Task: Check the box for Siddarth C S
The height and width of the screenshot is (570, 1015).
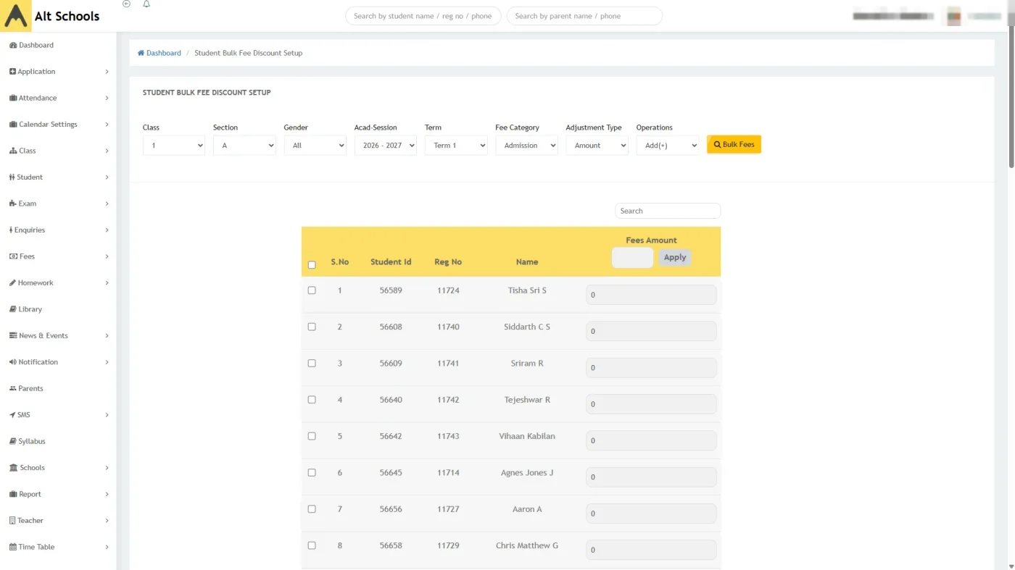Action: click(312, 327)
